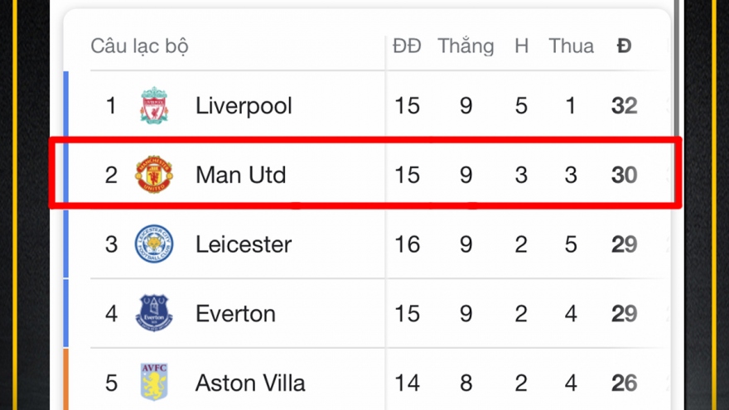Click rank number 5 beside Aston Villa
Screen dimensions: 729x410
(112, 383)
